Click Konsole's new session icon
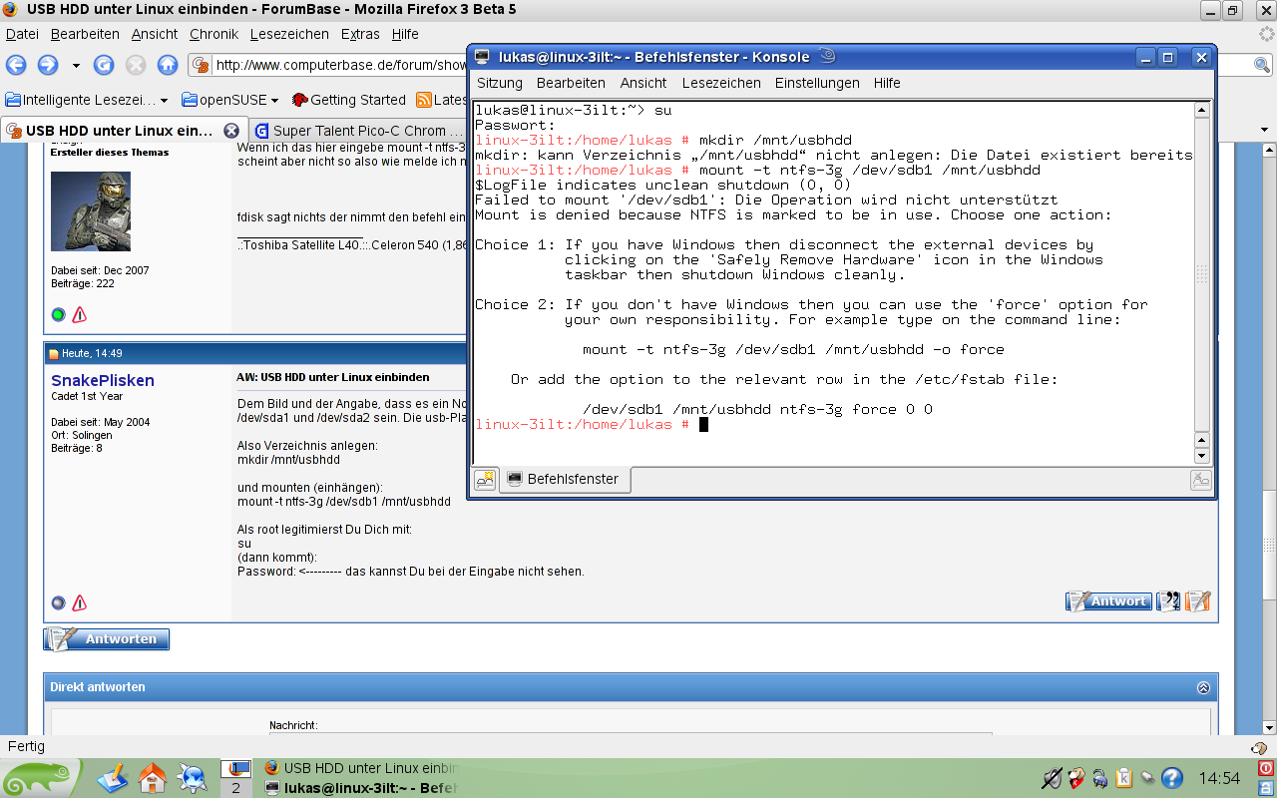The width and height of the screenshot is (1277, 798). (485, 480)
